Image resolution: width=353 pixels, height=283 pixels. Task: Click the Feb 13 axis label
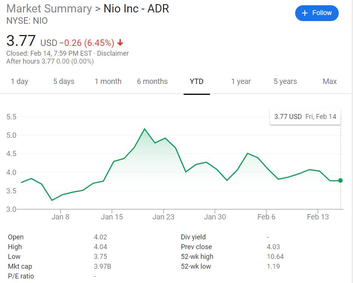click(x=318, y=217)
